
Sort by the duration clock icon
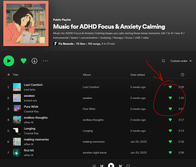click(x=183, y=75)
